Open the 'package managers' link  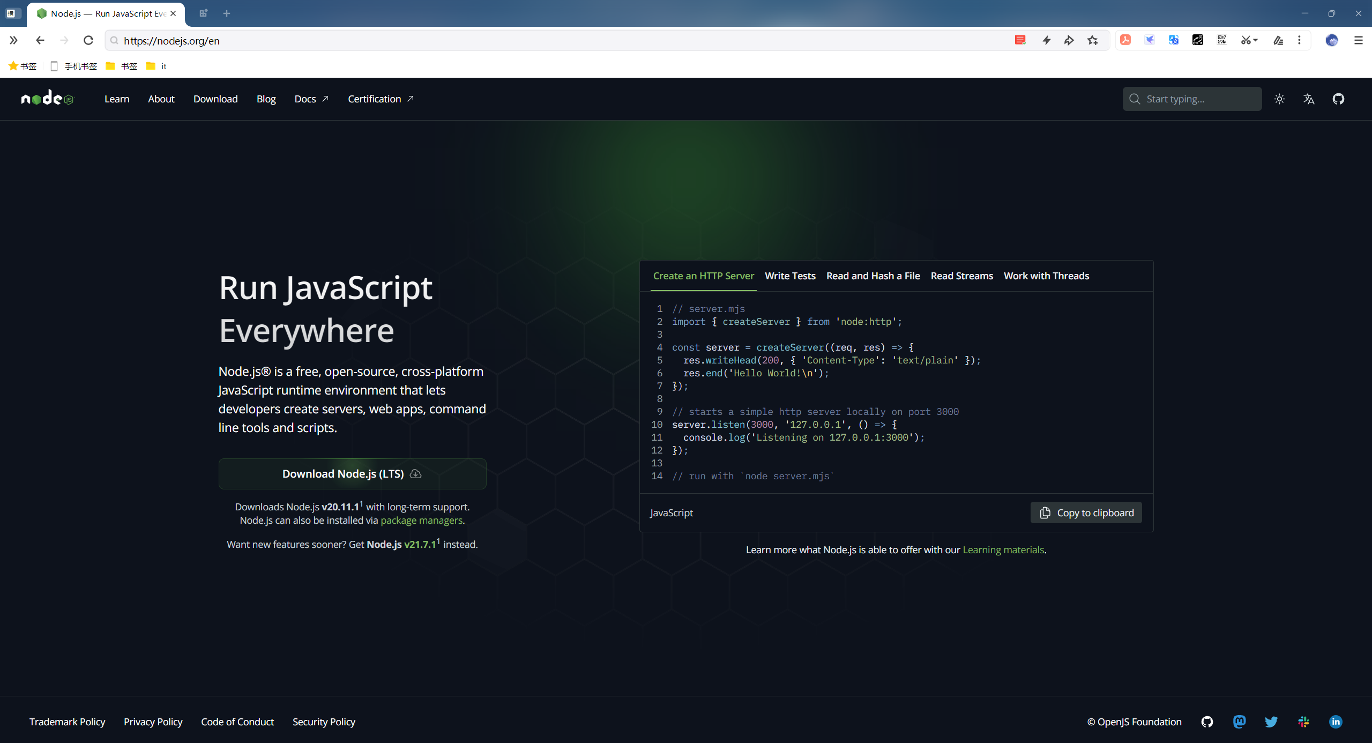click(421, 521)
